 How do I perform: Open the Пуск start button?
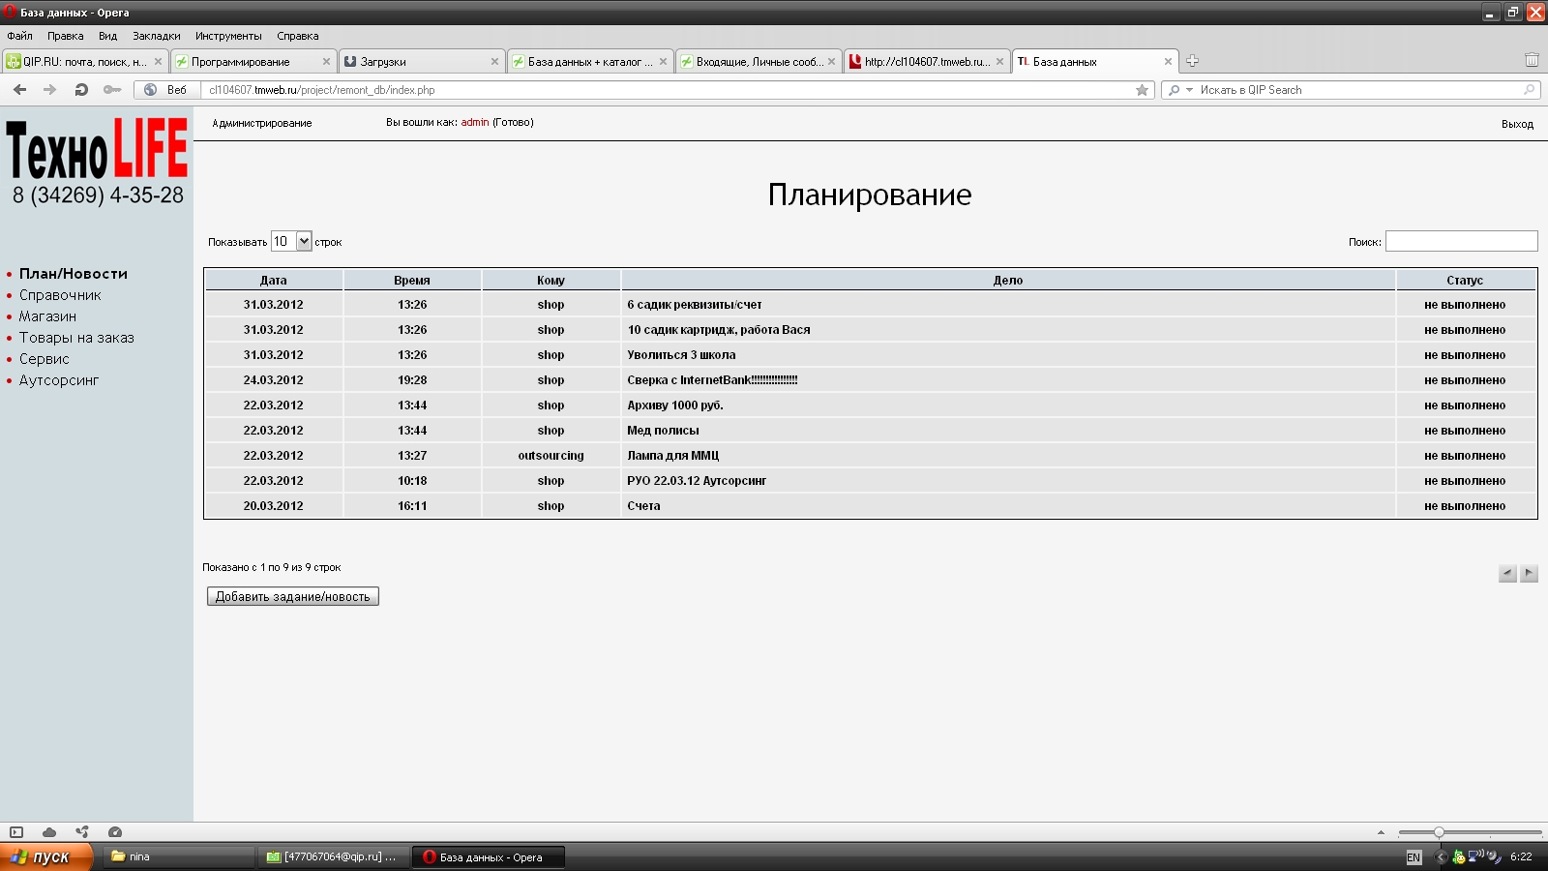point(46,856)
